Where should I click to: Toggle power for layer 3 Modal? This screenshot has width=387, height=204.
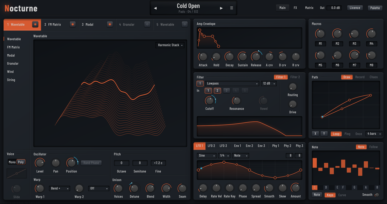click(110, 24)
